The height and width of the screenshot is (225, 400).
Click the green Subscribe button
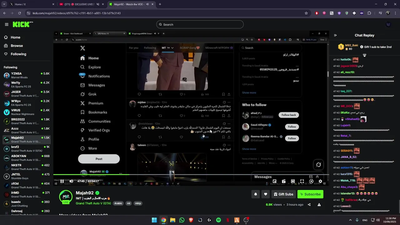310,194
